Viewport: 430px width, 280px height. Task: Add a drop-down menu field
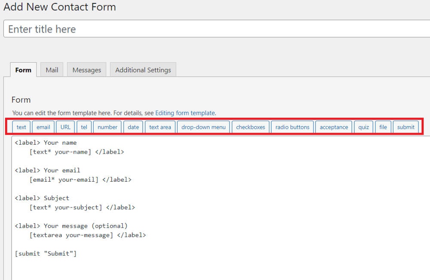coord(203,127)
